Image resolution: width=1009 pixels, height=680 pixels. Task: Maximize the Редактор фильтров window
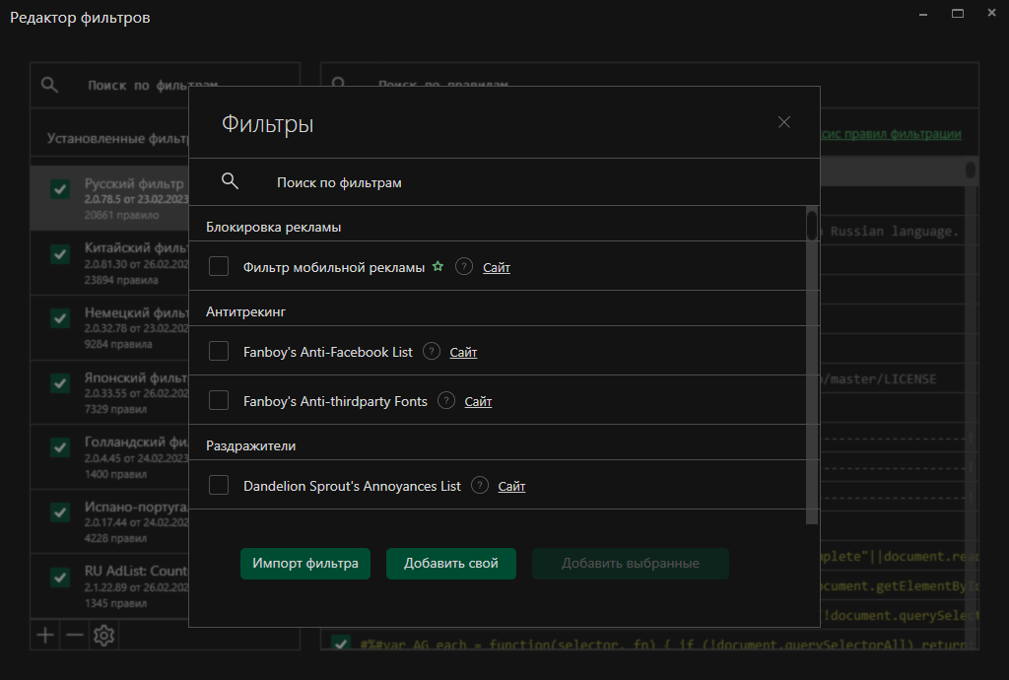tap(958, 14)
